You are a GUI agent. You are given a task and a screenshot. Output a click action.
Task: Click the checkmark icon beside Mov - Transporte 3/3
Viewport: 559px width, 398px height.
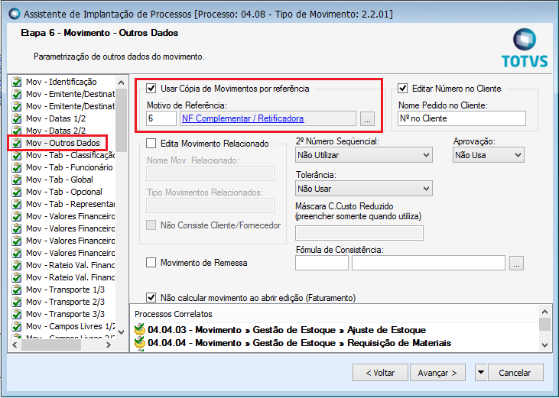[16, 314]
